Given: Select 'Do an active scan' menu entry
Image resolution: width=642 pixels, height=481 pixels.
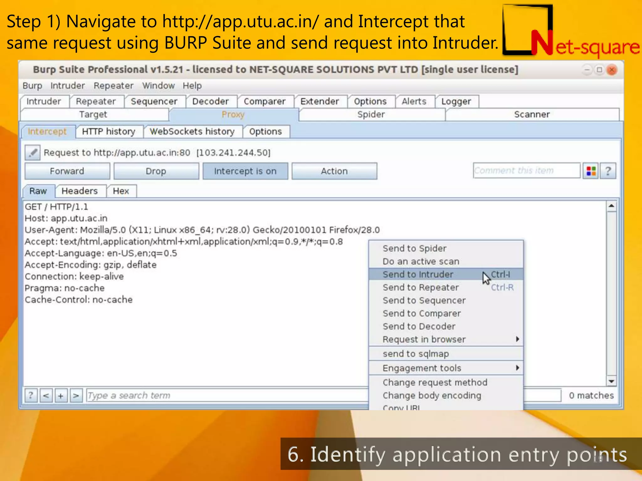Looking at the screenshot, I should 446,261.
